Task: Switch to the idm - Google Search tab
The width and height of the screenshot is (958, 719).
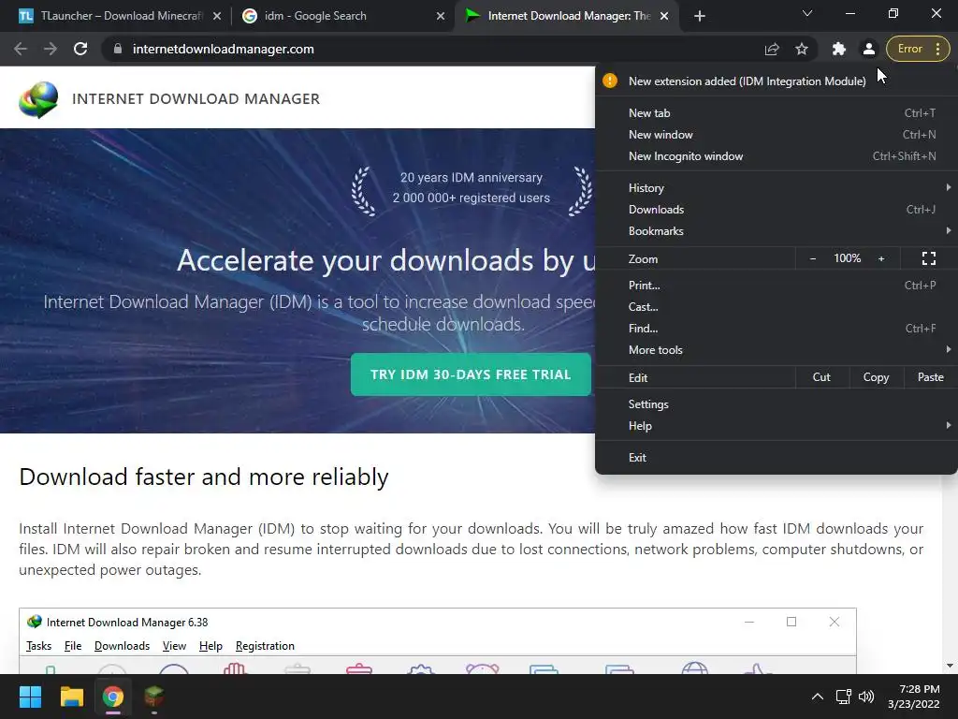Action: click(x=342, y=16)
